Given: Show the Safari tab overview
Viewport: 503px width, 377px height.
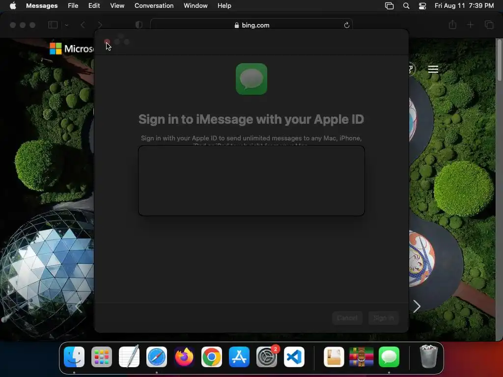Looking at the screenshot, I should pos(489,25).
